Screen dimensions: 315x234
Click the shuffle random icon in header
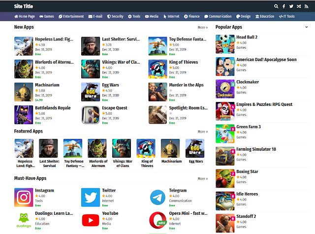(299, 6)
